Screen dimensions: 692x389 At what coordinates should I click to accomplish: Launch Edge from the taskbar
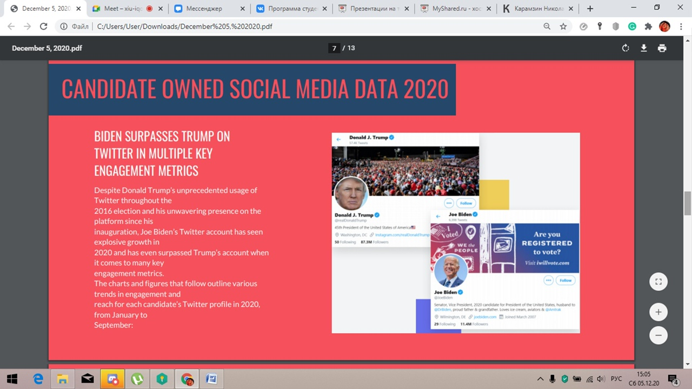[38, 379]
